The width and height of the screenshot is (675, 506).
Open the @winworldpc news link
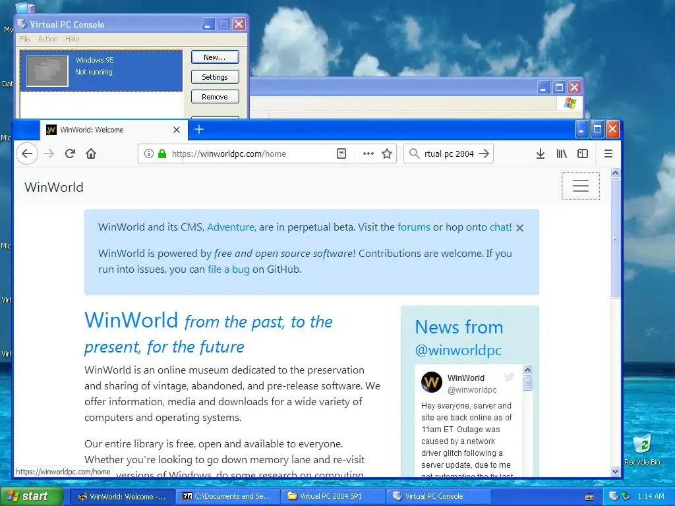tap(459, 351)
